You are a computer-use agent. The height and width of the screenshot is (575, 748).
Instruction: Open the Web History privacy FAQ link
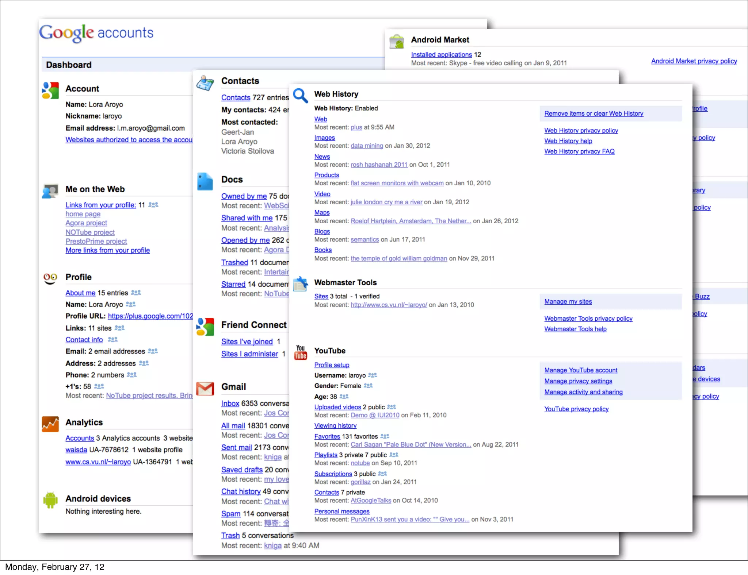[x=579, y=151]
